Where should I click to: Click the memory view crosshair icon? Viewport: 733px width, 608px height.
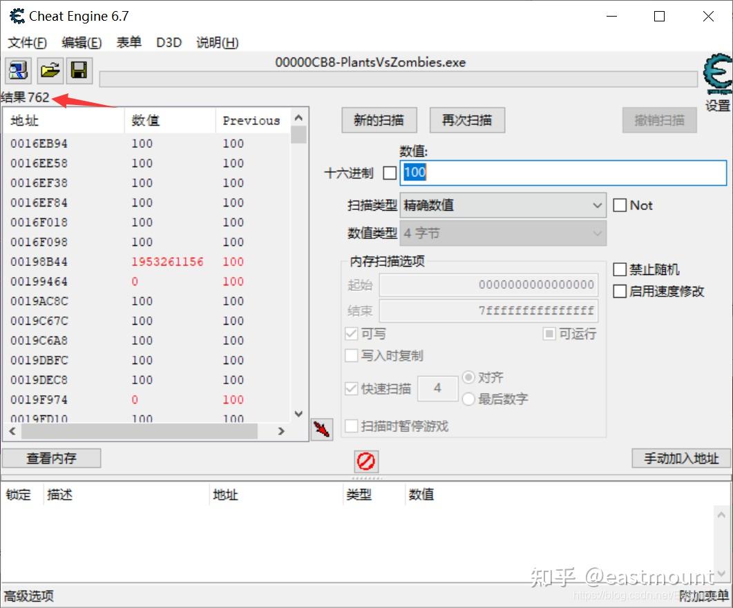pyautogui.click(x=321, y=428)
